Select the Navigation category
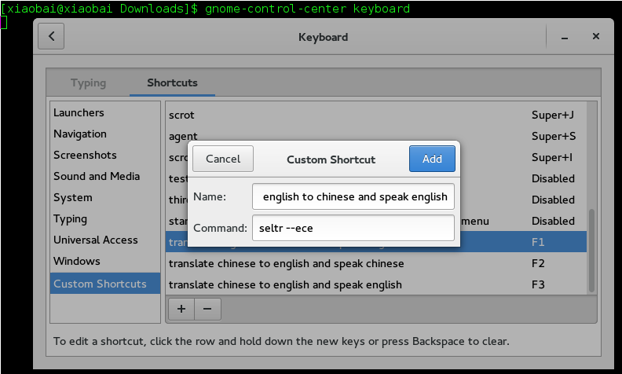Viewport: 622px width, 374px height. 105,134
